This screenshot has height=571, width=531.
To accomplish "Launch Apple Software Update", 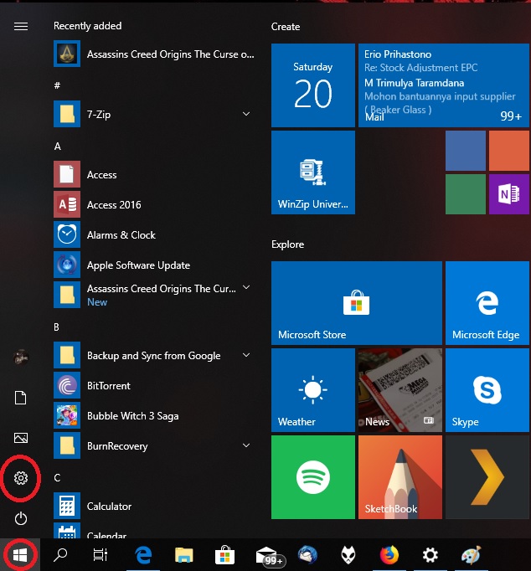I will pos(154,265).
